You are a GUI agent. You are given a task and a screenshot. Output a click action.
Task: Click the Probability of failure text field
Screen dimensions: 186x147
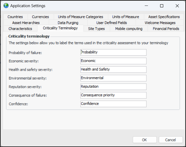(113, 52)
